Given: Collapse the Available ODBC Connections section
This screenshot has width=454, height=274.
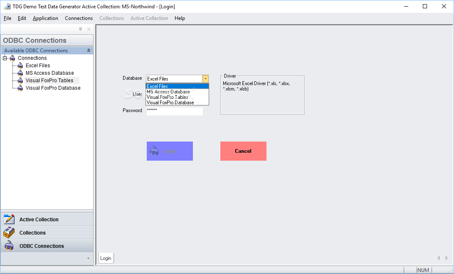Looking at the screenshot, I should coord(88,50).
